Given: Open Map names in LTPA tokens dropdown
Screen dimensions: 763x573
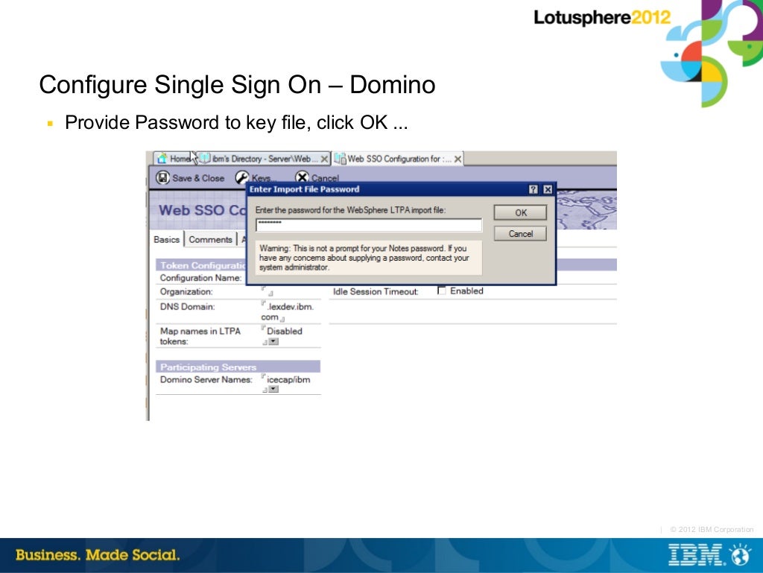Looking at the screenshot, I should 274,341.
